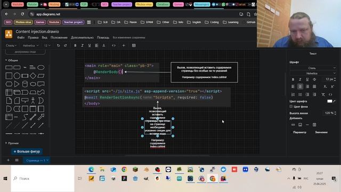Reload the browser page
Screen dimensions: 341x192
(x=22, y=14)
